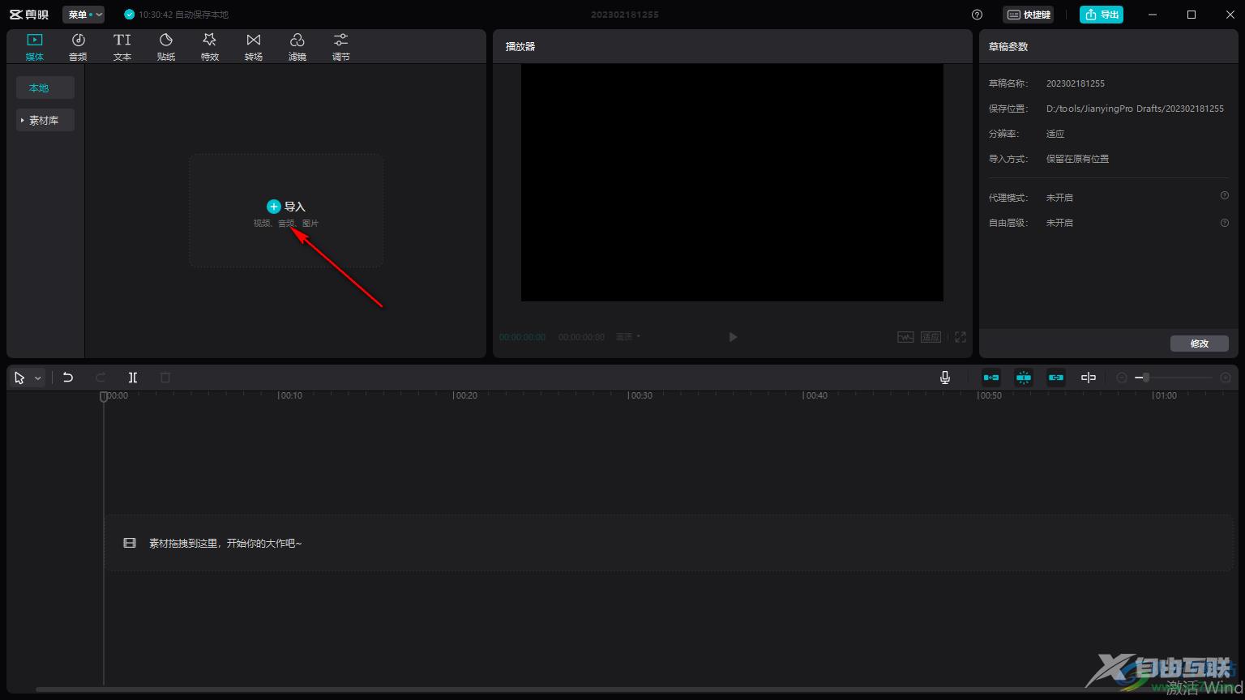1245x700 pixels.
Task: Click the 导入方式 value 保留在原有位置
Action: 1078,159
